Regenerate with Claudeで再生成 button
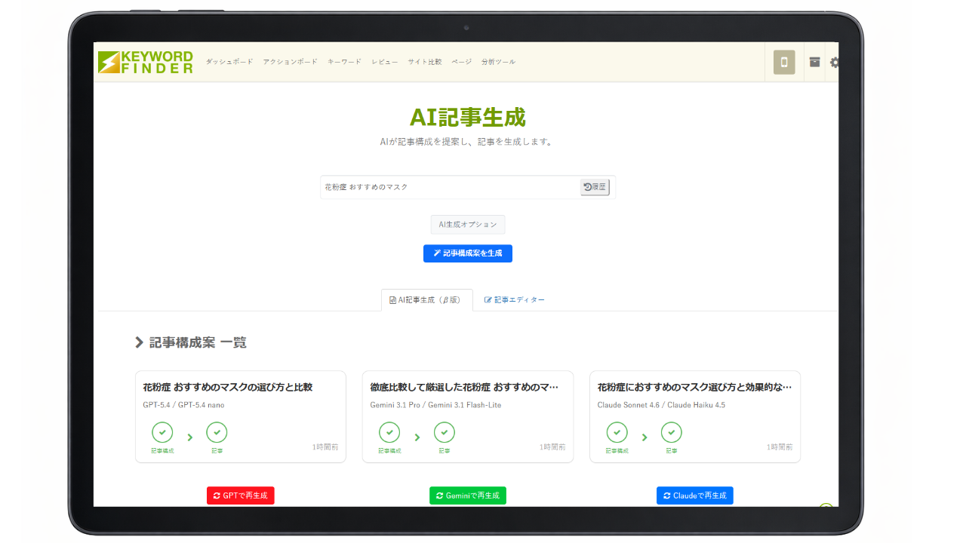This screenshot has height=543, width=966. point(695,495)
